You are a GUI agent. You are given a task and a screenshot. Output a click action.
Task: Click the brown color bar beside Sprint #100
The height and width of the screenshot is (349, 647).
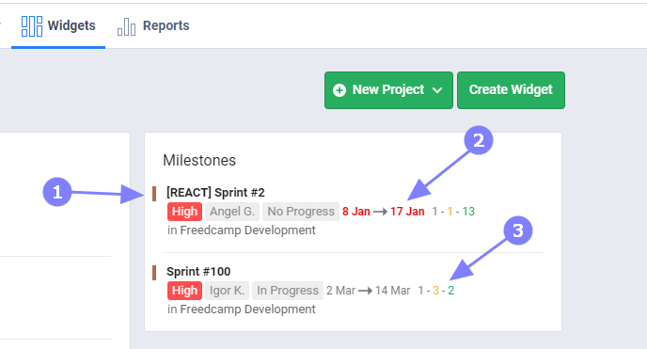tap(154, 273)
